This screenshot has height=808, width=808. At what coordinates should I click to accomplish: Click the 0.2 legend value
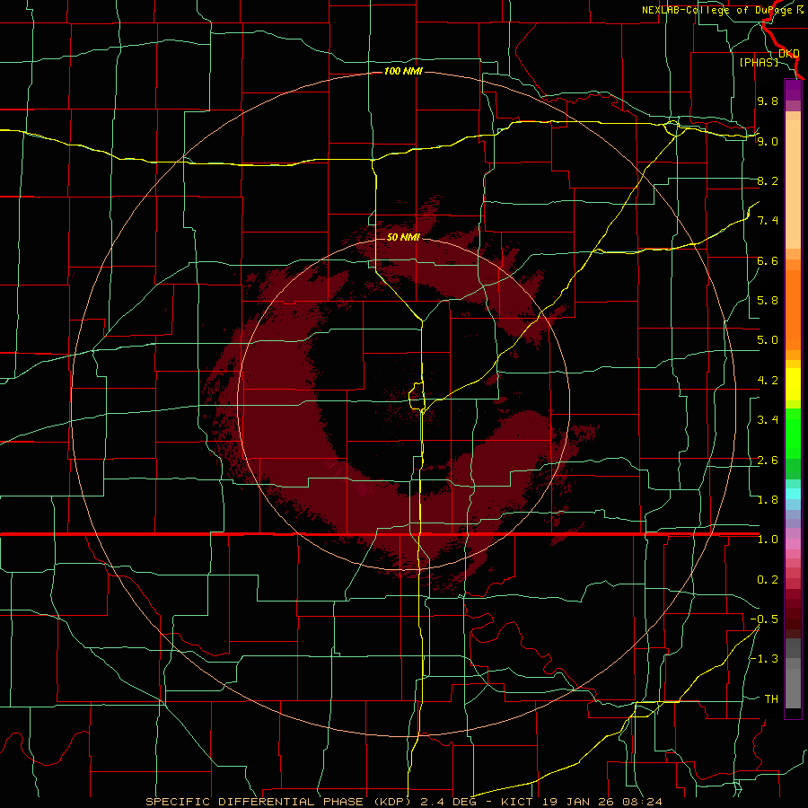point(768,580)
